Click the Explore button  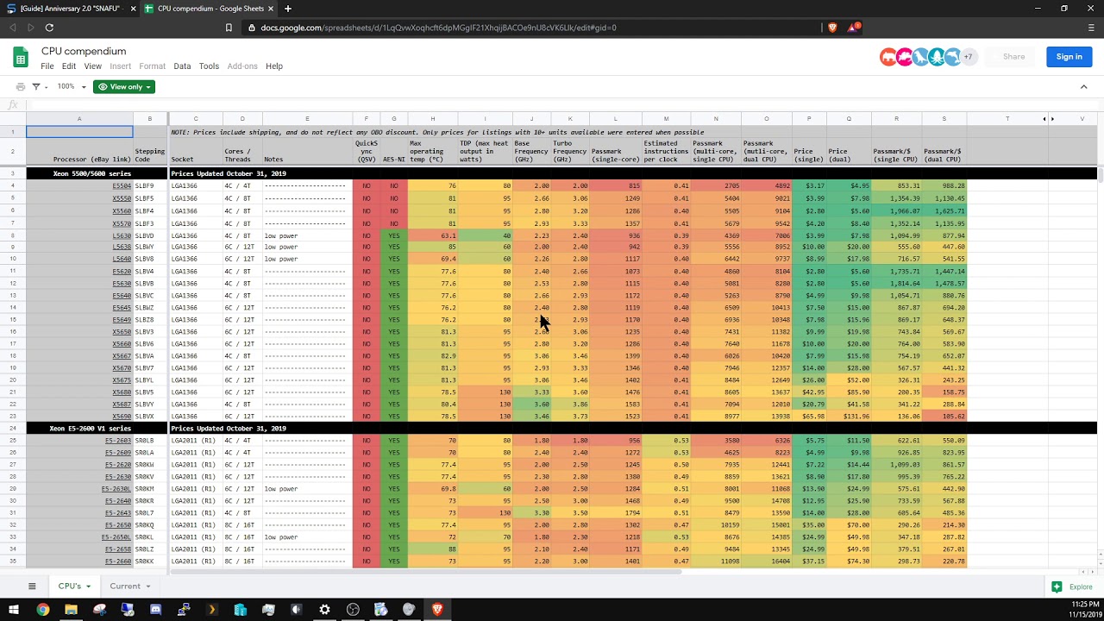[x=1072, y=586]
